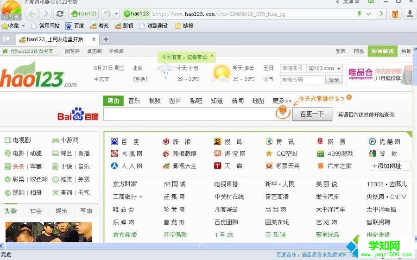Screen dimensions: 417x260
Task: Click the 换肤 link
Action: [x=406, y=51]
